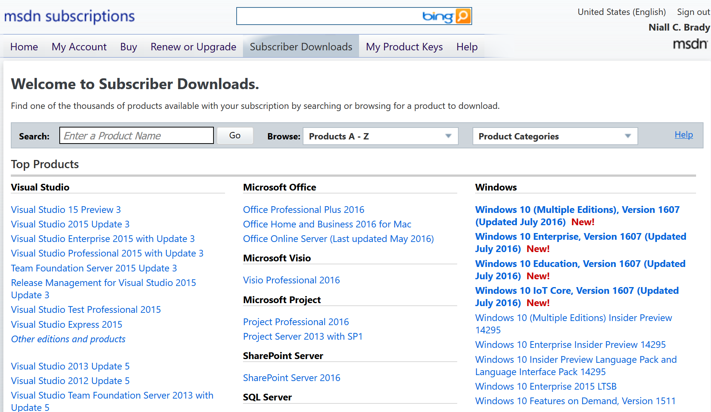
Task: Open Visual Studio Professional 2015 with Update 3
Action: click(107, 253)
